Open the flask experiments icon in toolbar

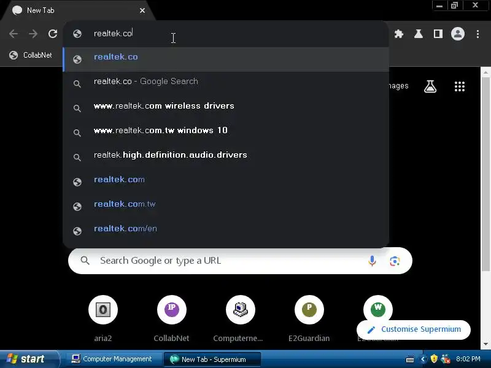coord(419,34)
